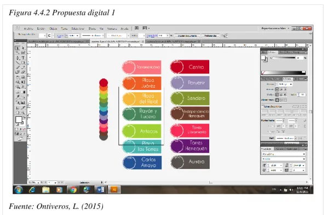Select the Hand tool
This screenshot has width=327, height=215.
[x=18, y=113]
